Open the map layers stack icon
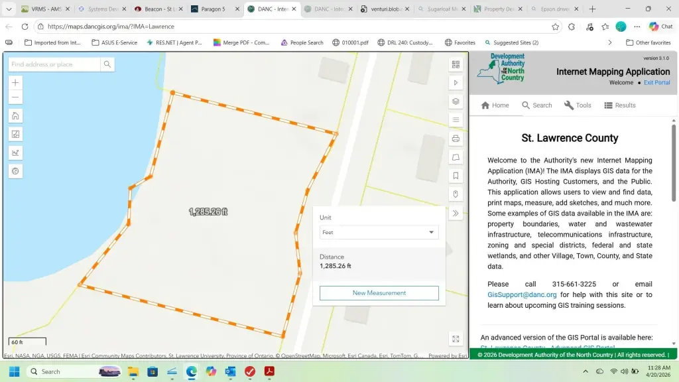The height and width of the screenshot is (382, 679). 456,101
